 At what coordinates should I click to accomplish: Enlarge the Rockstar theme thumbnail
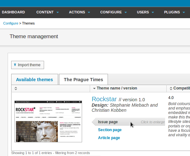48,121
